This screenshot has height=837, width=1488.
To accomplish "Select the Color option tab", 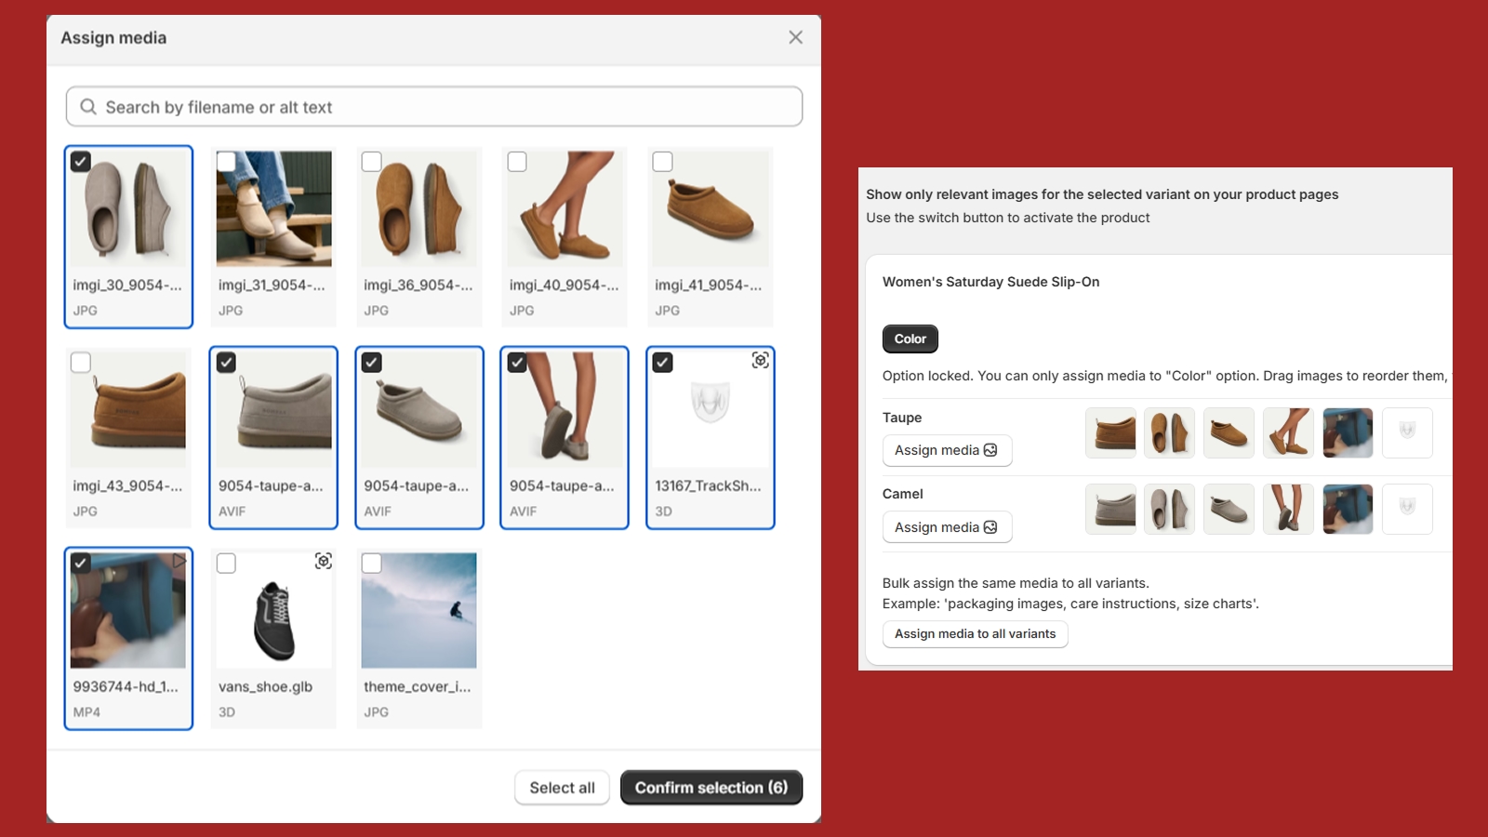I will [910, 339].
